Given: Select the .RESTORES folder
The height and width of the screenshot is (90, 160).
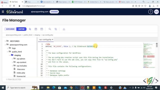Looking at the screenshot, I should pos(14,41).
